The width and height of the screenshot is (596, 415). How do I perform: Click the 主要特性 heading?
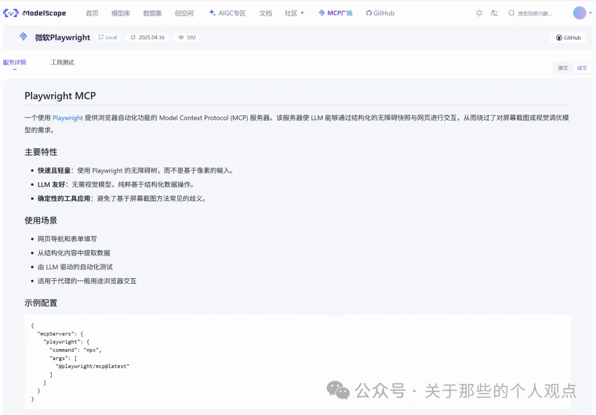pyautogui.click(x=41, y=152)
